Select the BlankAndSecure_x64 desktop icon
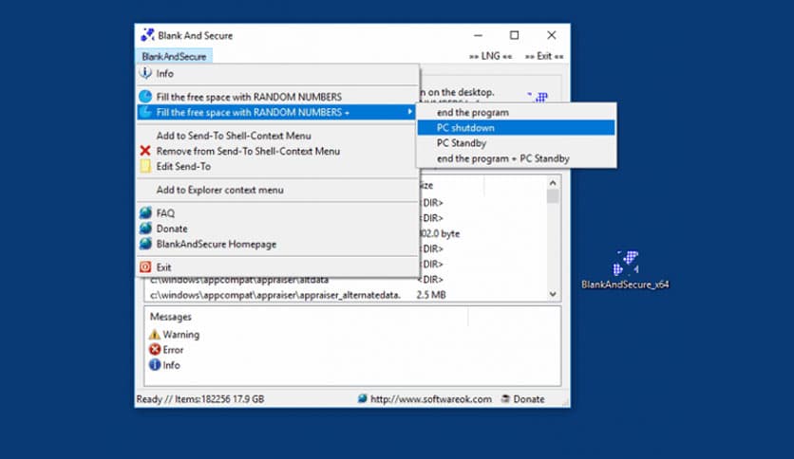The image size is (794, 459). (x=625, y=270)
